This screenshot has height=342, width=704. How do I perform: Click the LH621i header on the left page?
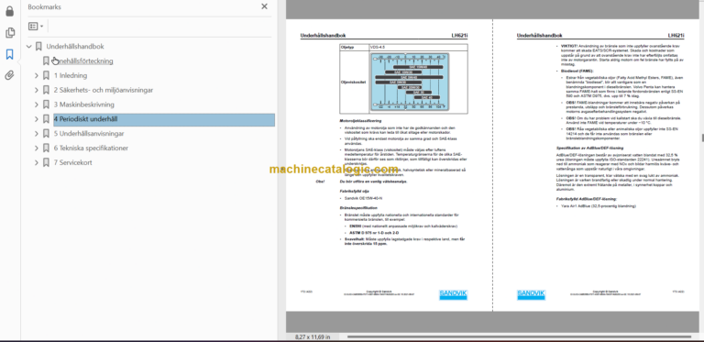coord(459,36)
